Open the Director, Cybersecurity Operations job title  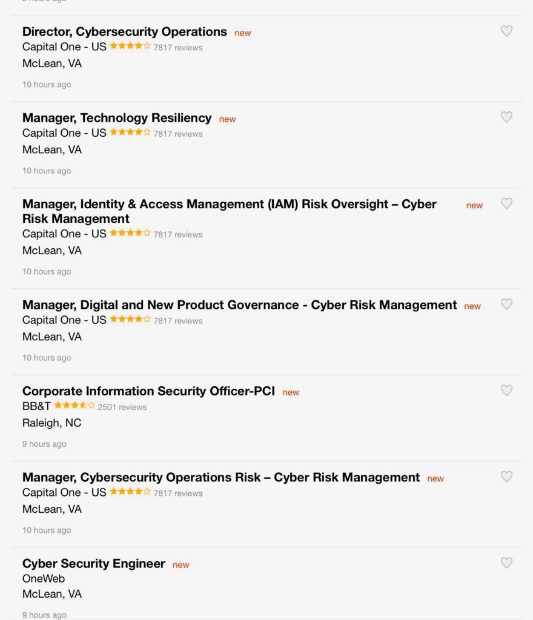125,31
